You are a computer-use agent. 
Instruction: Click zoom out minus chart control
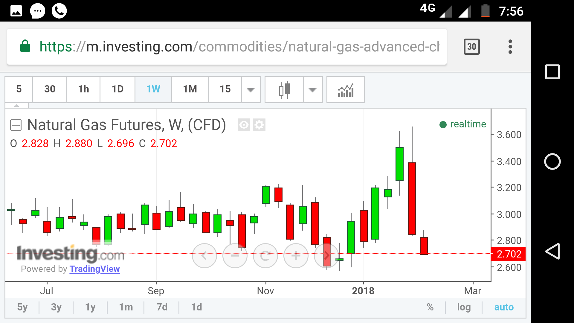pyautogui.click(x=235, y=256)
